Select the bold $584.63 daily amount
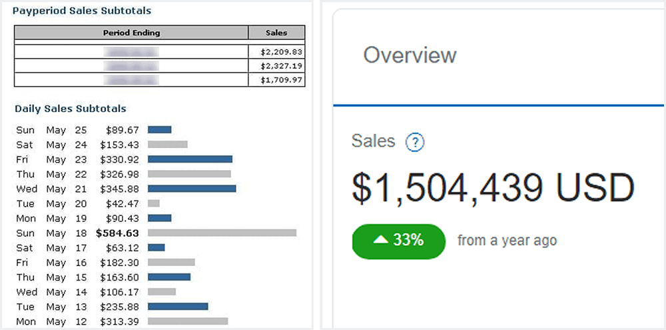 (117, 233)
